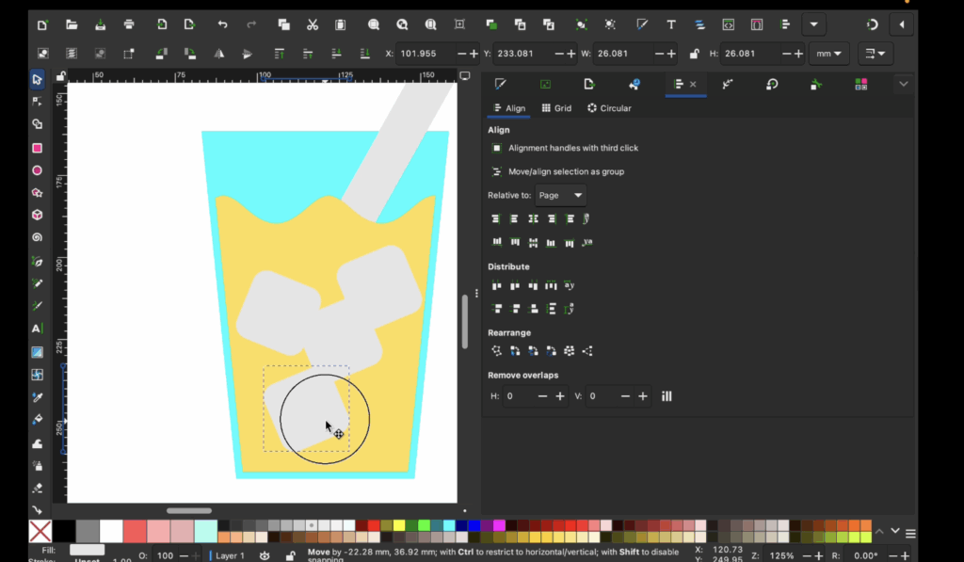Flip selection vertically
The width and height of the screenshot is (964, 562).
coord(248,54)
